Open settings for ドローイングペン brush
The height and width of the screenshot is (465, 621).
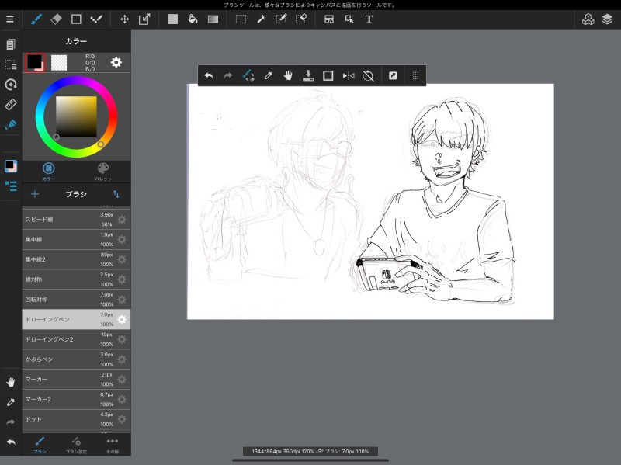(x=122, y=320)
